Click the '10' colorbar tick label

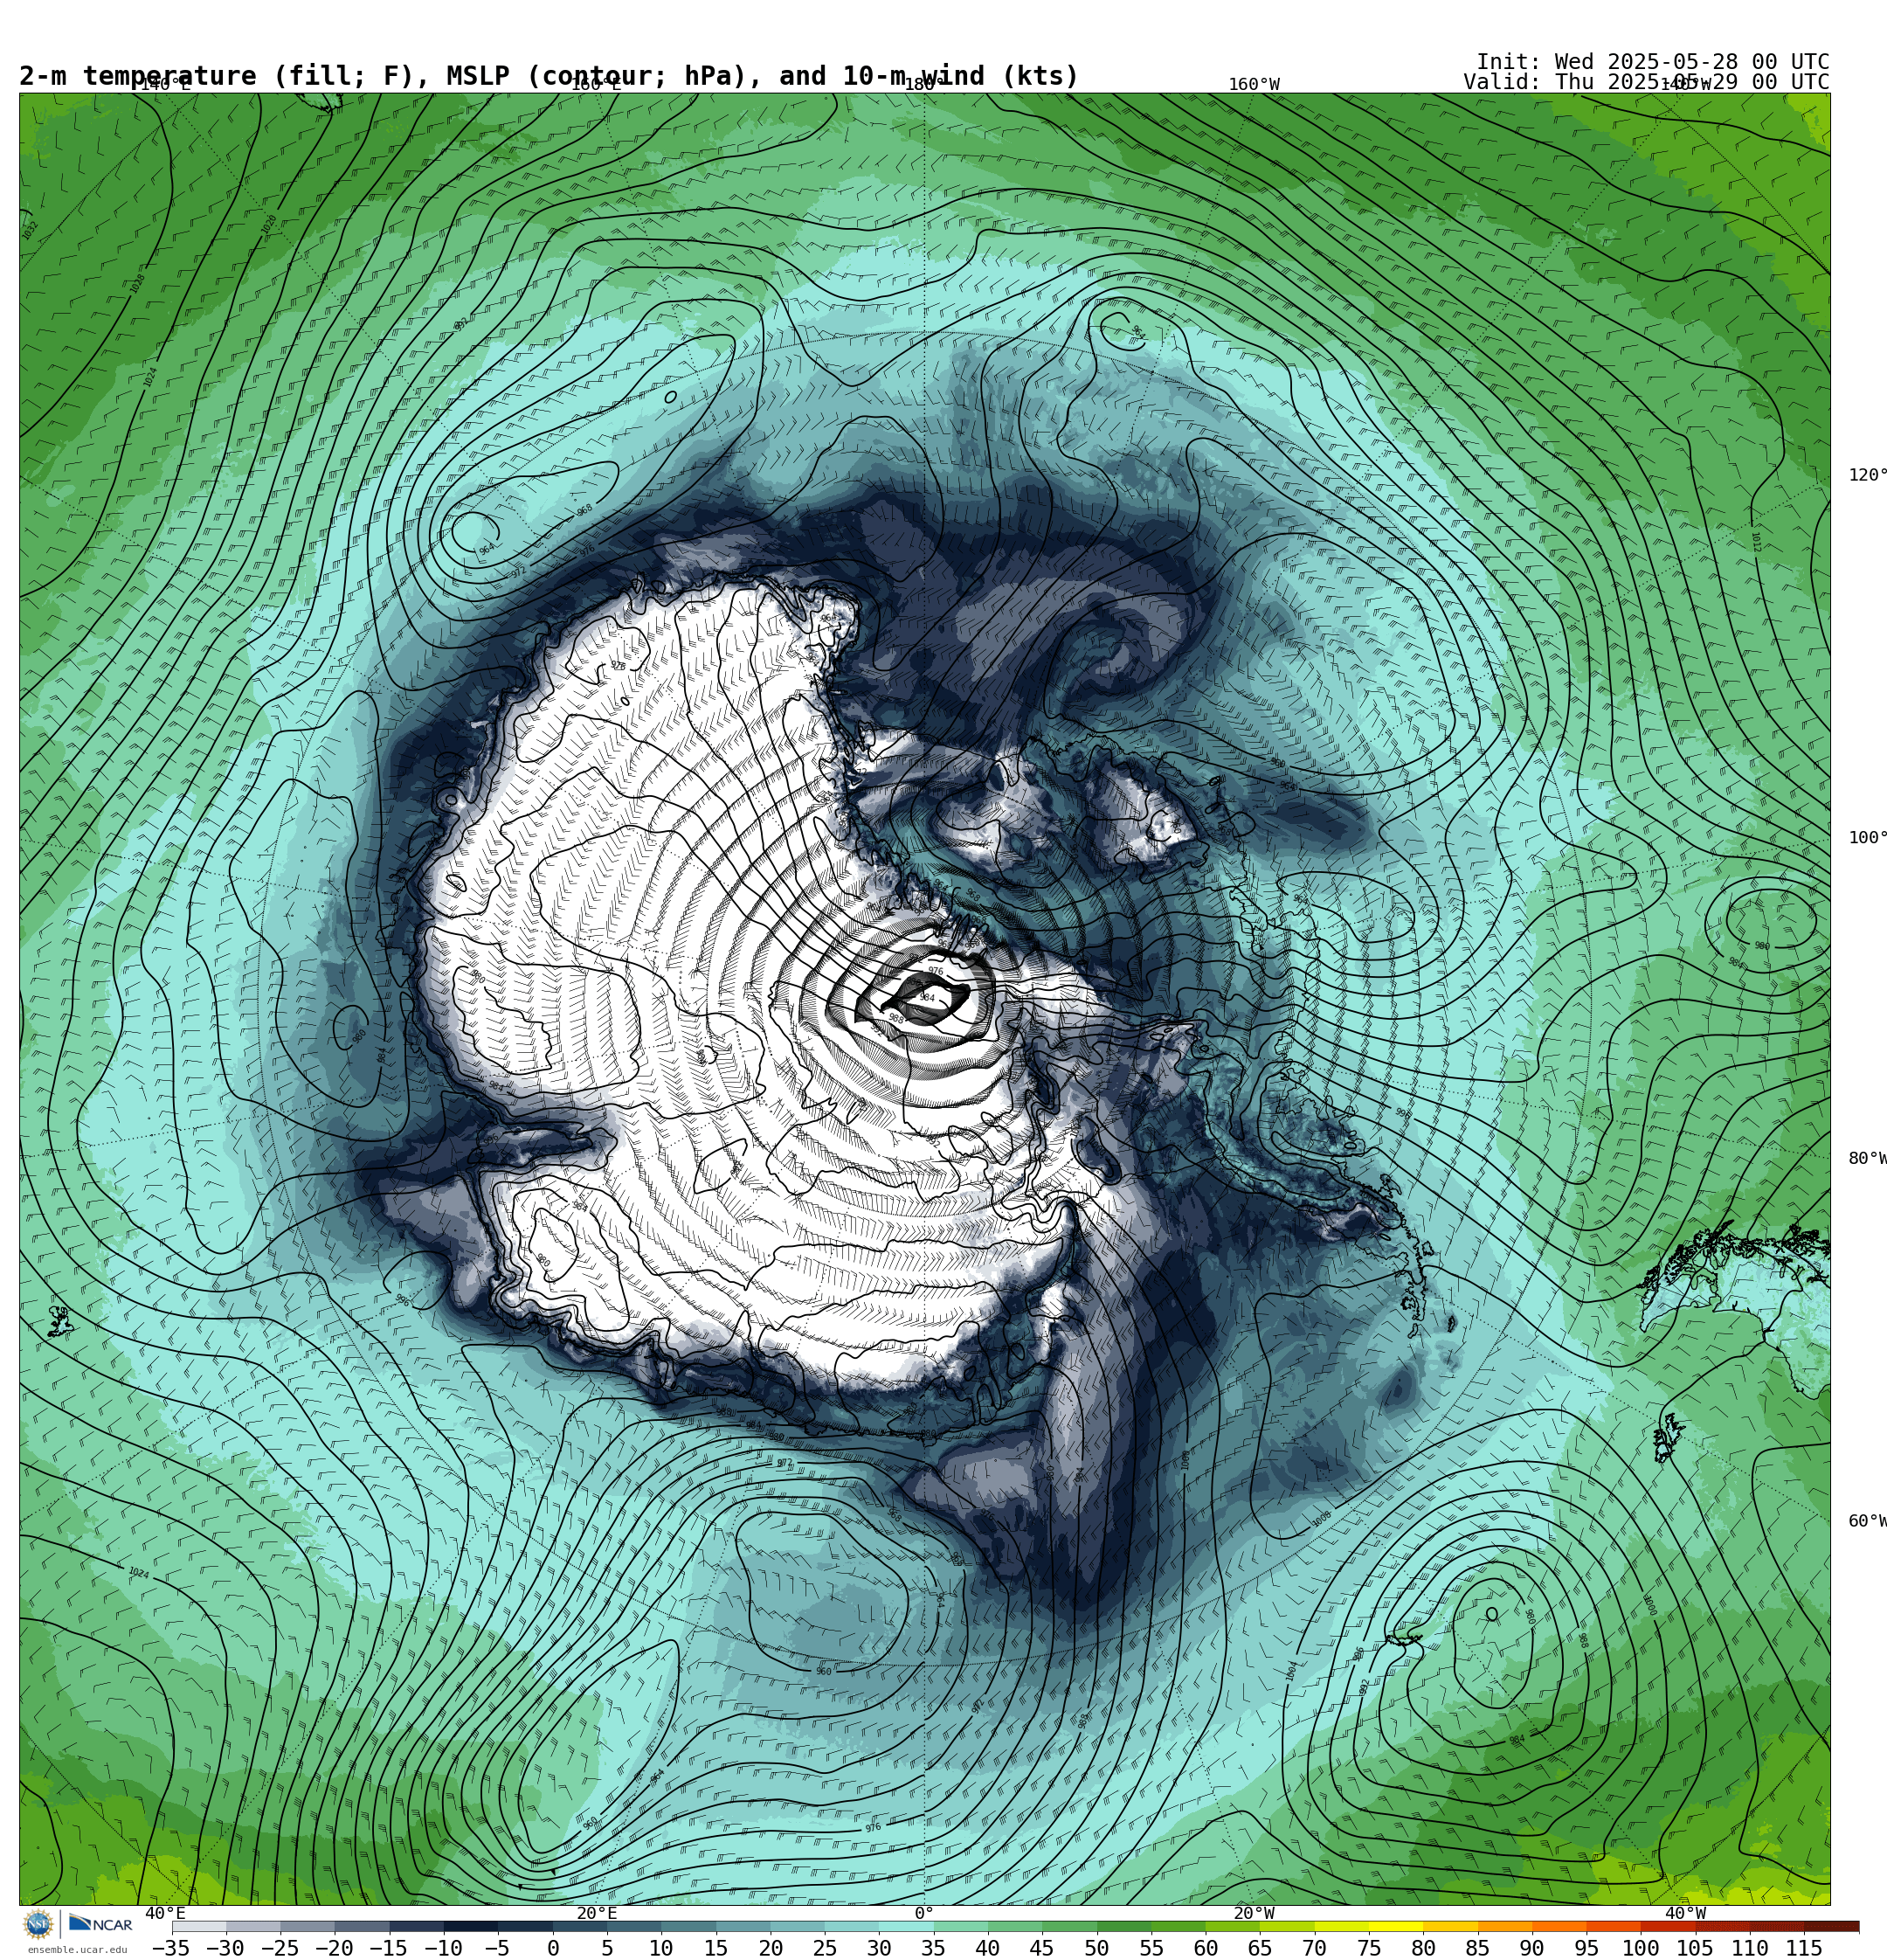[661, 1948]
